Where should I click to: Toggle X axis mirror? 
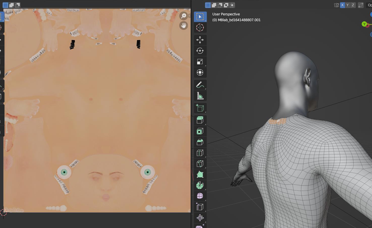coord(342,5)
